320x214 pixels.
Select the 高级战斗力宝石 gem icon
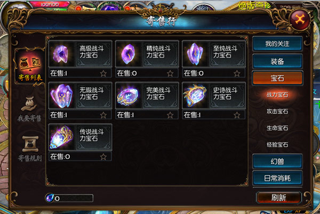[61, 54]
